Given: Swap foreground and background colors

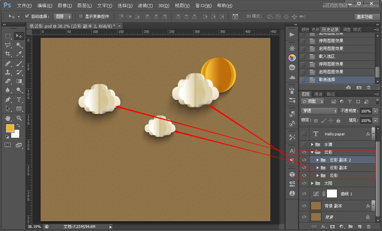Looking at the screenshot, I should [x=18, y=126].
